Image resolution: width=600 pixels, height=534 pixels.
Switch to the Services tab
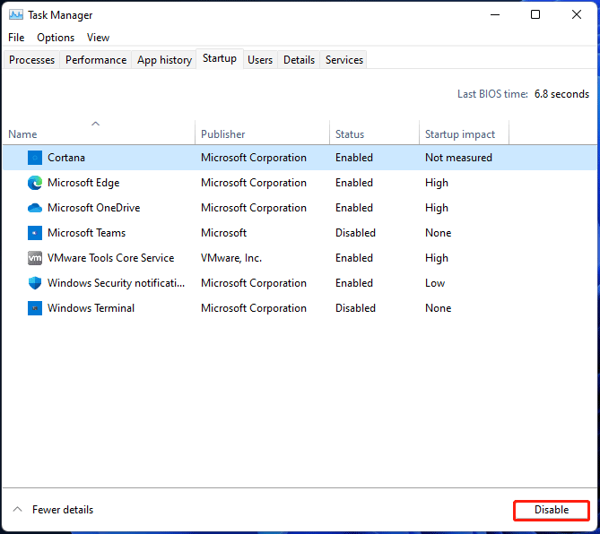[344, 60]
